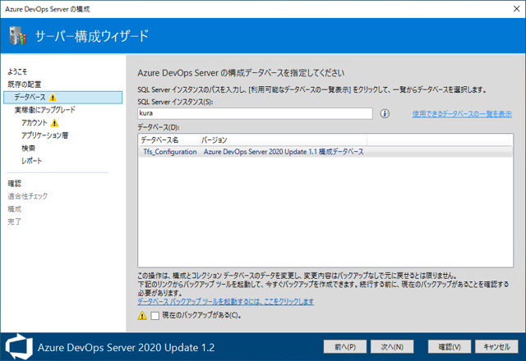Viewport: 526px width, 361px height.
Task: Click the 次へ(N) button
Action: click(x=392, y=347)
